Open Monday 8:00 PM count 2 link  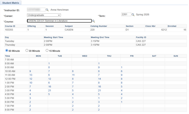(x=30, y=110)
